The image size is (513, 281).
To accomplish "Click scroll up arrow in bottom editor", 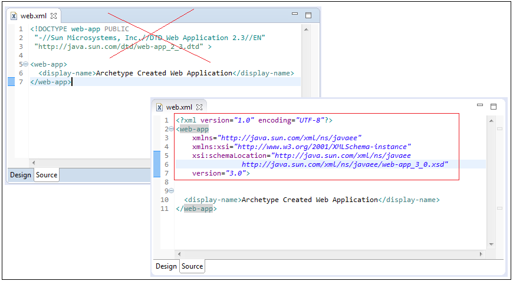I will pos(491,121).
